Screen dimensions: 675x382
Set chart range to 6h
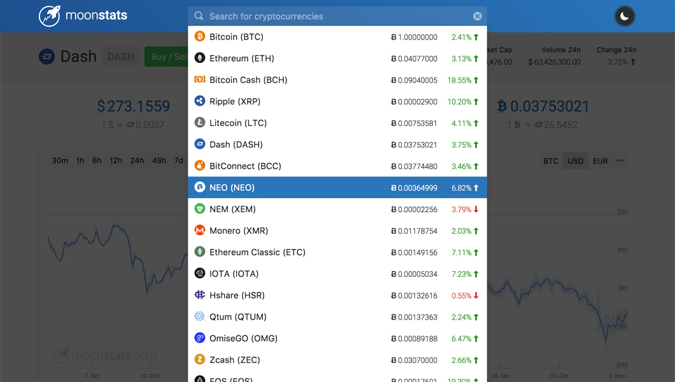click(96, 160)
